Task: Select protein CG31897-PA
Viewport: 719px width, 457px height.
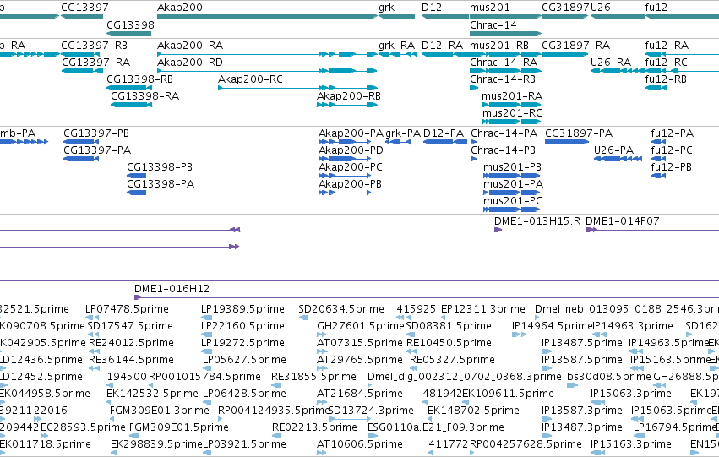Action: point(567,142)
